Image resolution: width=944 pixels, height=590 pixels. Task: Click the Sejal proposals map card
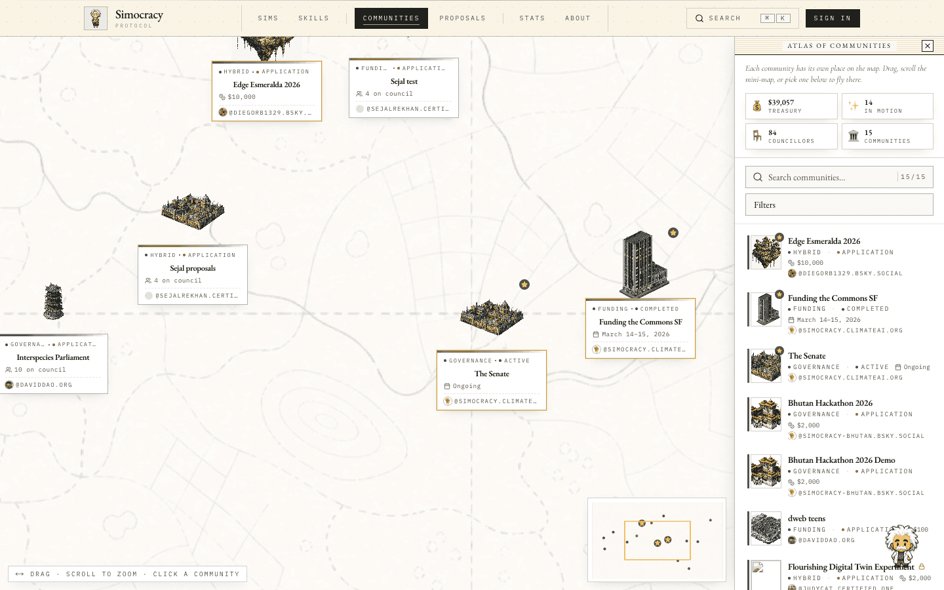click(193, 275)
